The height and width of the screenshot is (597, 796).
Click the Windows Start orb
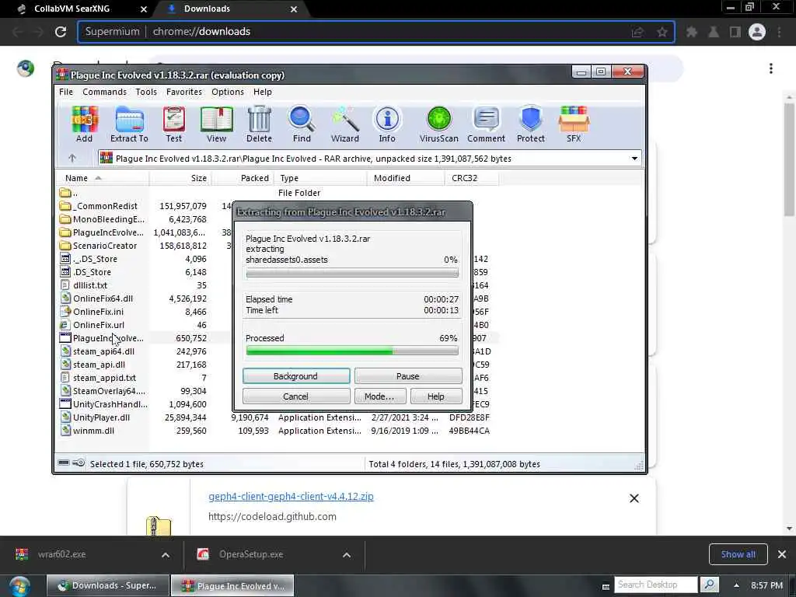(19, 586)
